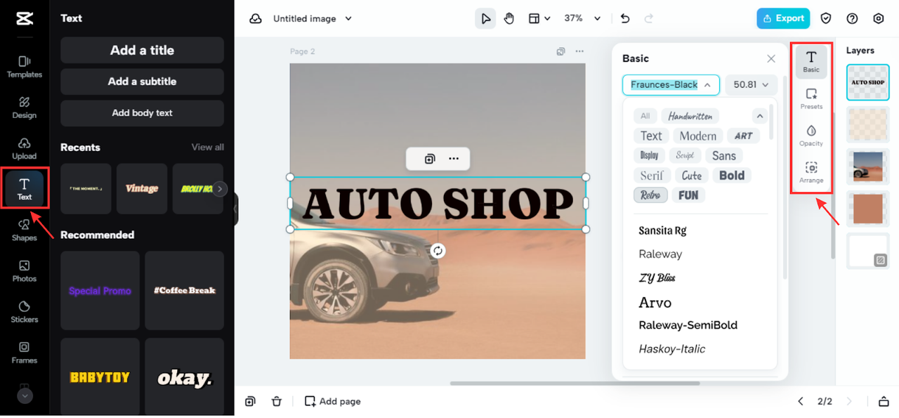Open floating toolbar more options
The width and height of the screenshot is (899, 418).
(454, 159)
